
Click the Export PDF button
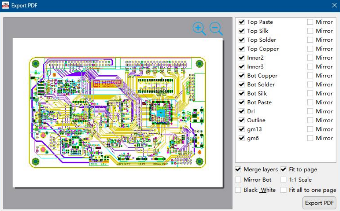(319, 203)
